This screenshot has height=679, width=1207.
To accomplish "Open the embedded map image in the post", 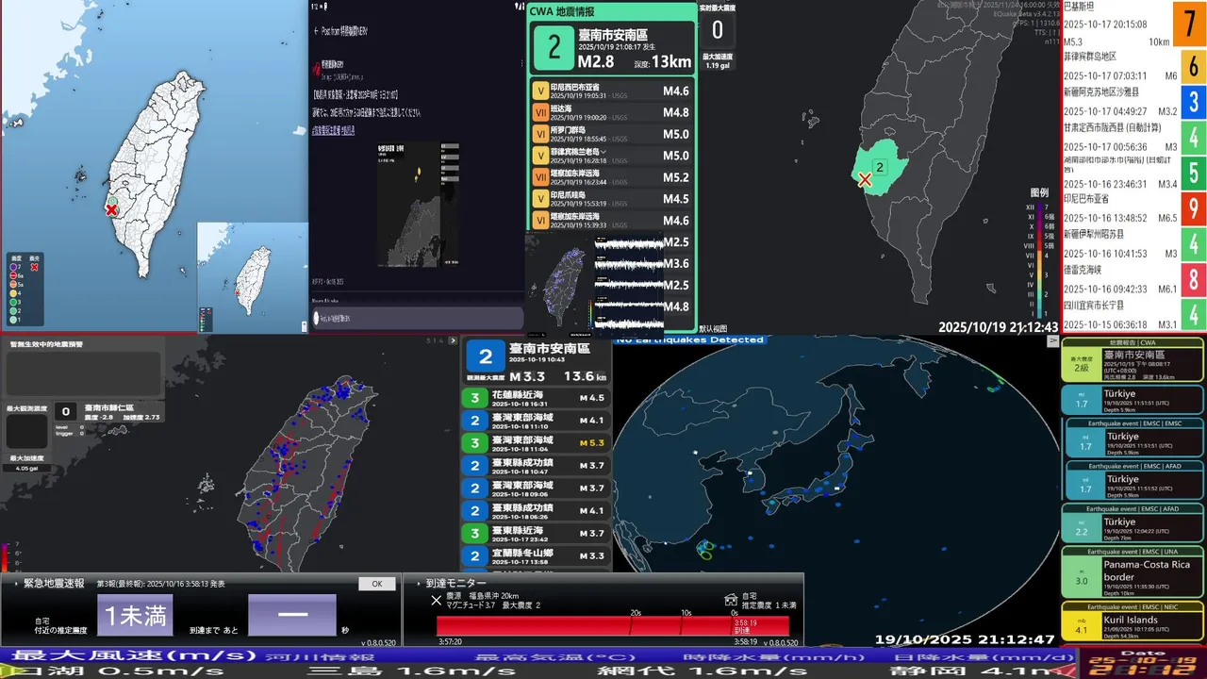I will [x=419, y=205].
